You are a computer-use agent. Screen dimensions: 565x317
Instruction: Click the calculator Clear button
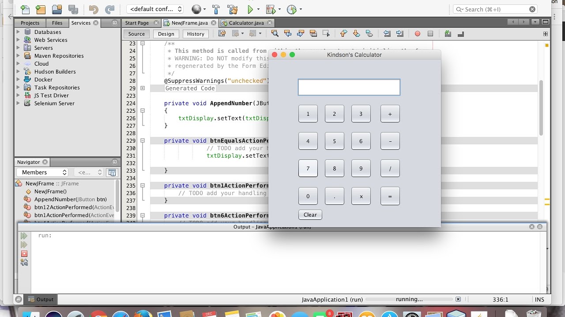pos(310,215)
